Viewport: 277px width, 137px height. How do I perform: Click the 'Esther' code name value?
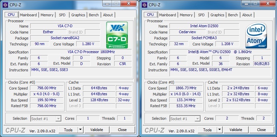tap(48, 32)
